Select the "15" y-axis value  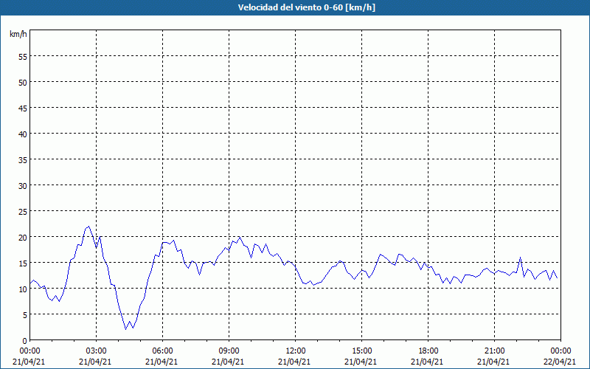(23, 263)
